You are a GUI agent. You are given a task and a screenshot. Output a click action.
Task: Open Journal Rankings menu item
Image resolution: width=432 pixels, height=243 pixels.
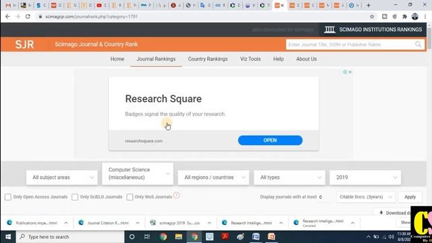156,59
